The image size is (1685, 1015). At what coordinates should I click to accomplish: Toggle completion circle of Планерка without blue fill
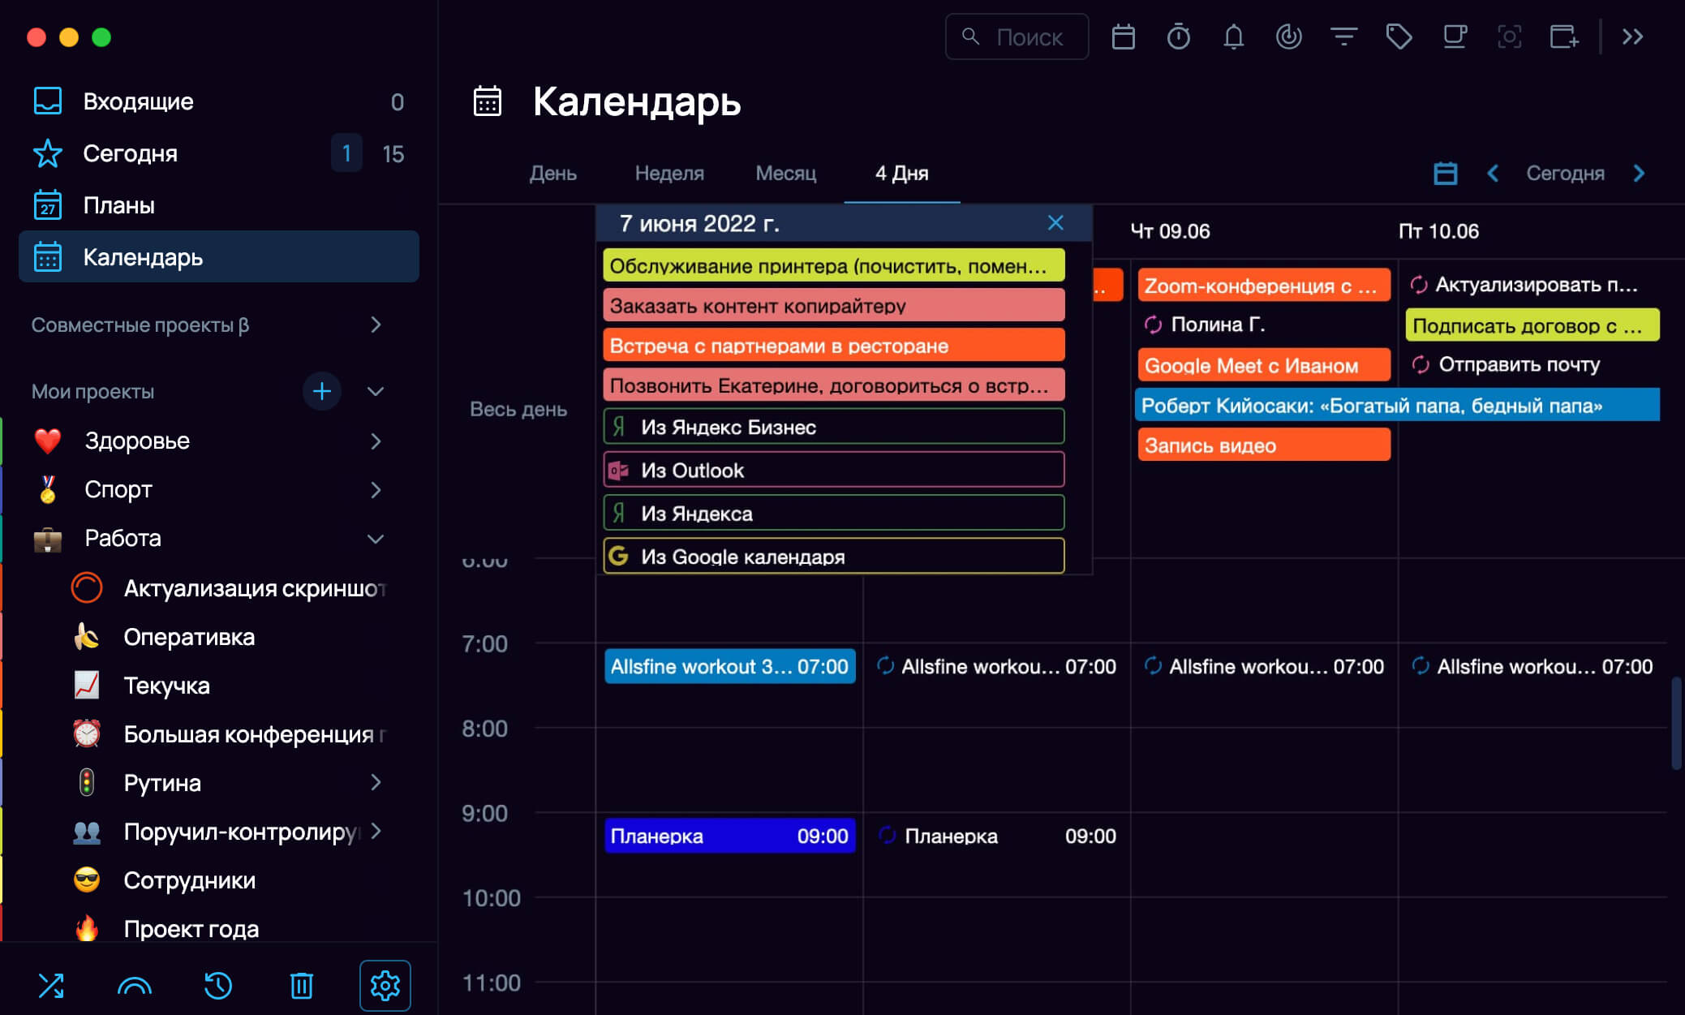[887, 836]
